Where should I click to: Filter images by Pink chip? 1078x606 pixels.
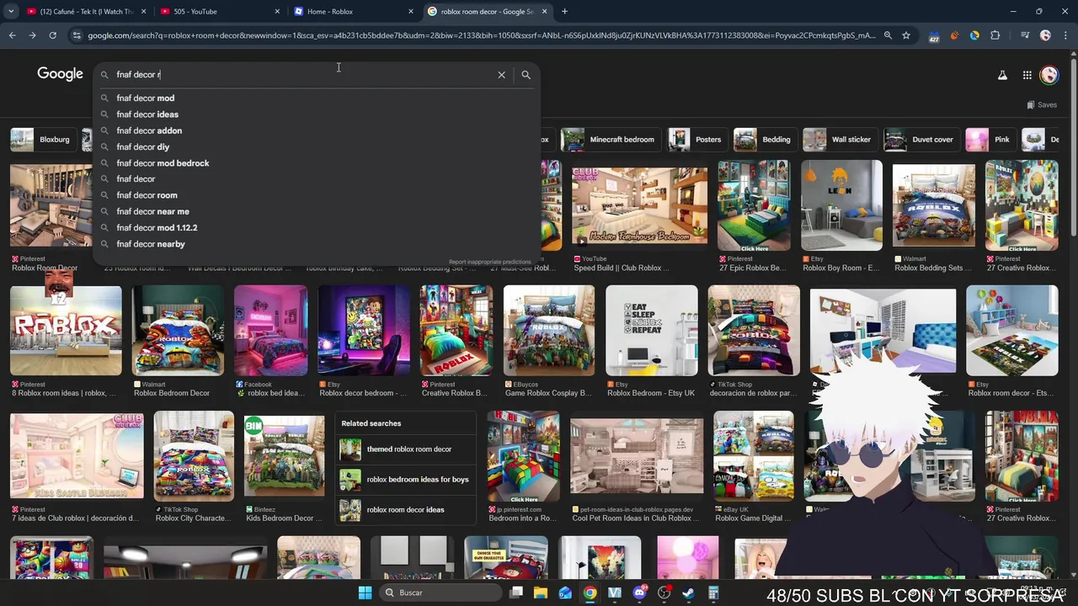pyautogui.click(x=990, y=140)
